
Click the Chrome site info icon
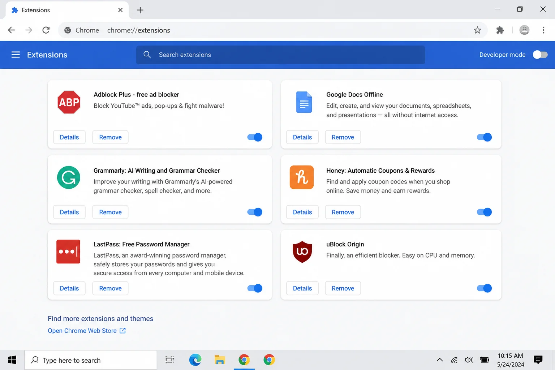68,30
